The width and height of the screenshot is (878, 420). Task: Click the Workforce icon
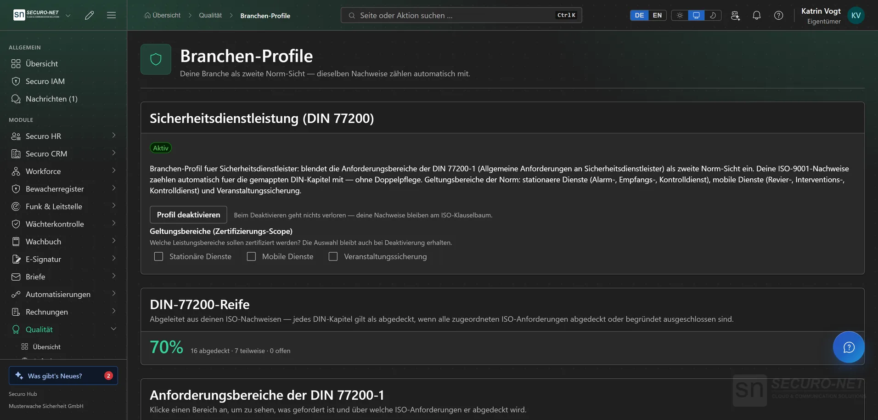pos(16,171)
